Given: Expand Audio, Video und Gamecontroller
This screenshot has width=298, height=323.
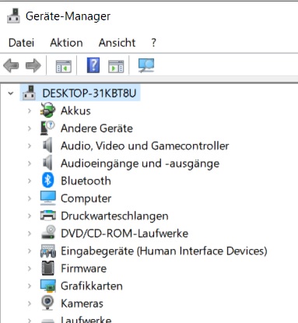Looking at the screenshot, I should tap(30, 146).
